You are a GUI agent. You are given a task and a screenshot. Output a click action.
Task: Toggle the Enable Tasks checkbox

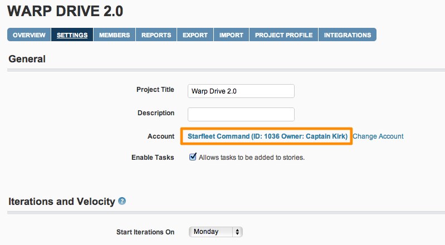pyautogui.click(x=193, y=156)
